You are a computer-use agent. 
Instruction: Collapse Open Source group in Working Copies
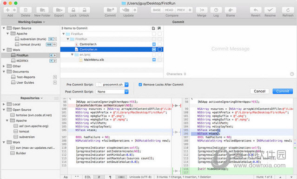tap(4, 28)
